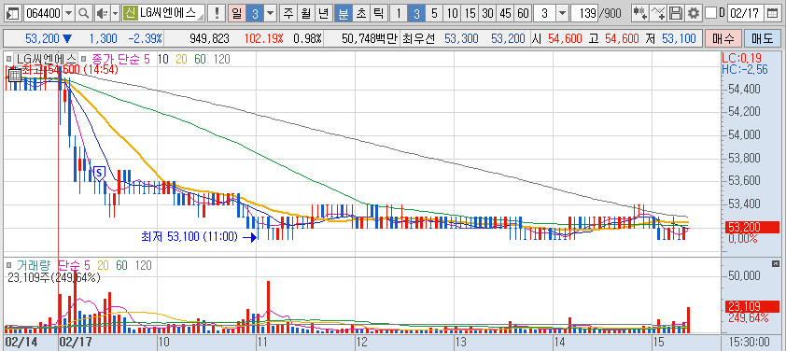Screen dimensions: 786x351
Task: Click the 매수 buy button
Action: (x=723, y=38)
